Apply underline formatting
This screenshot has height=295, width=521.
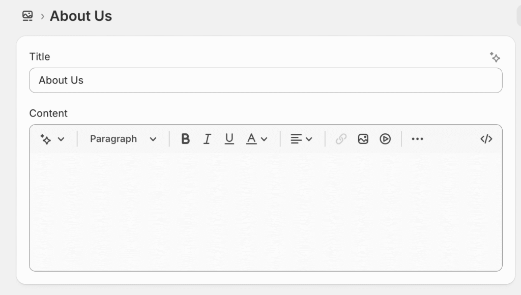tap(229, 139)
